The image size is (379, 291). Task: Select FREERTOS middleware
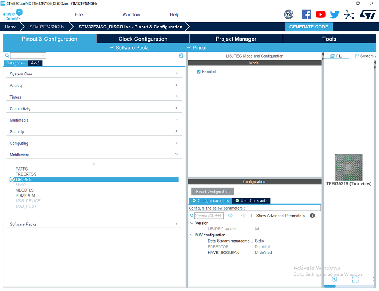pos(26,174)
